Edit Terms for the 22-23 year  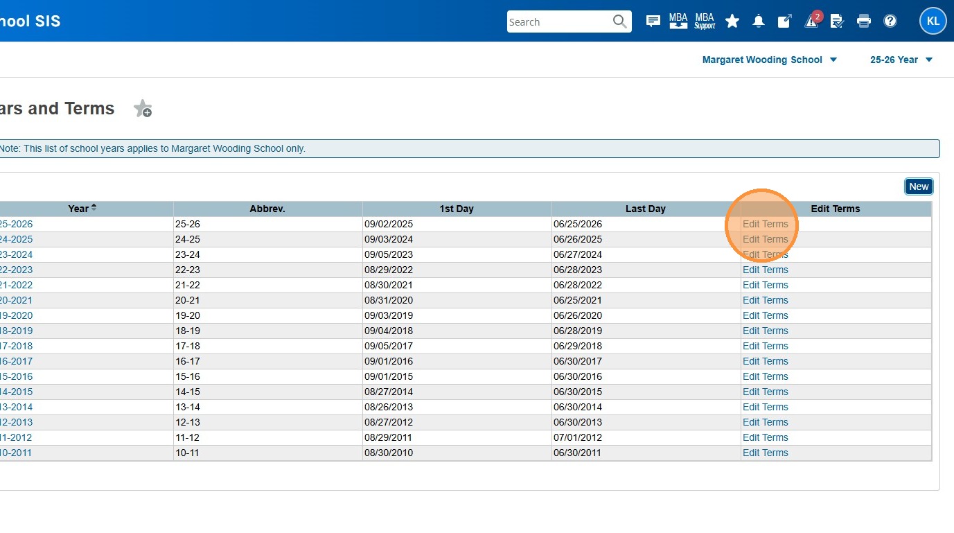point(765,270)
